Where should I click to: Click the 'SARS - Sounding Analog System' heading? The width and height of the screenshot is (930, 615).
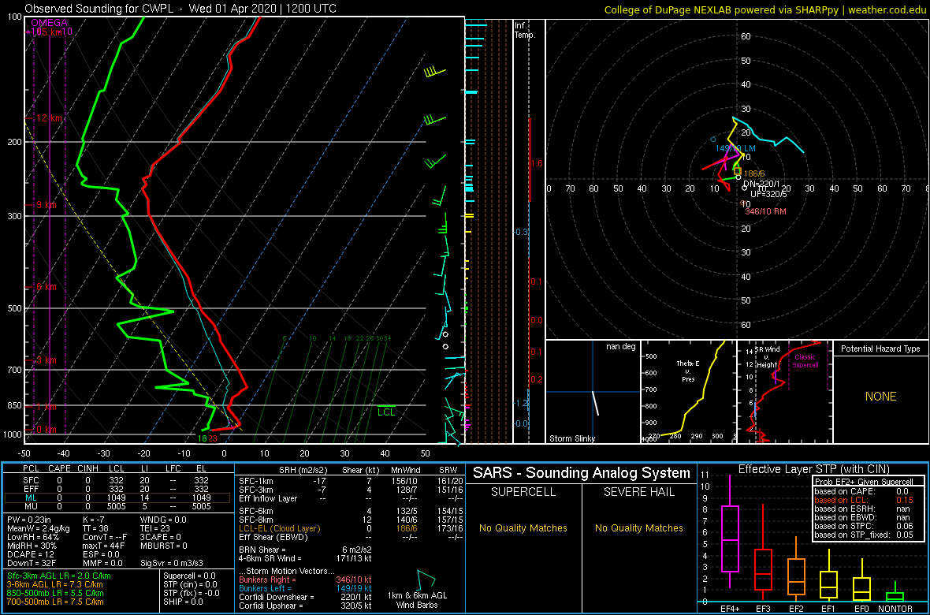pyautogui.click(x=582, y=473)
